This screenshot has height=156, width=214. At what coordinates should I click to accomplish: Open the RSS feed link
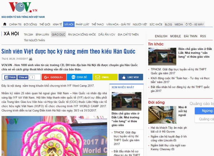coord(203,36)
